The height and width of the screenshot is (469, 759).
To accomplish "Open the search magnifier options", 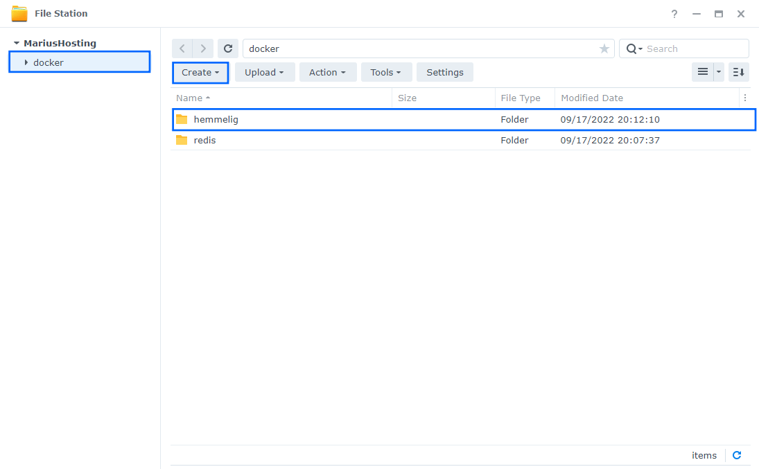I will 634,48.
